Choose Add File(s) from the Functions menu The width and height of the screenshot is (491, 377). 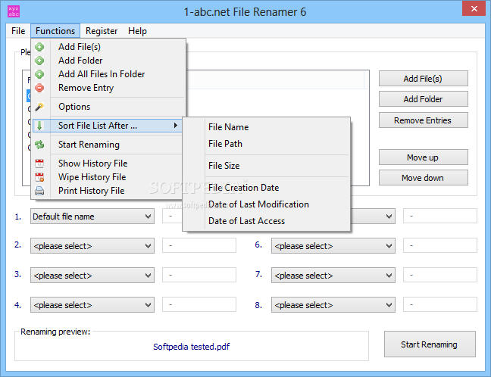click(108, 47)
